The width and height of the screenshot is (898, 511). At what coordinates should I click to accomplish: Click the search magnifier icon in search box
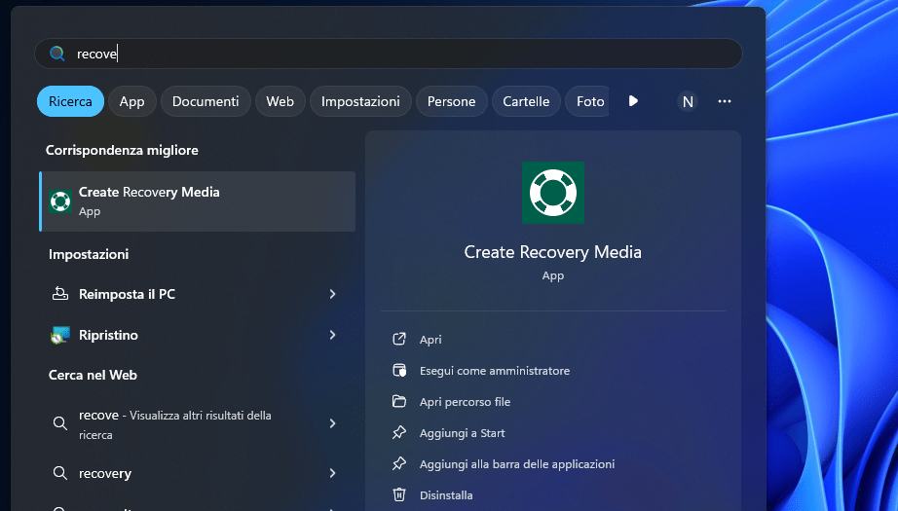click(x=57, y=55)
